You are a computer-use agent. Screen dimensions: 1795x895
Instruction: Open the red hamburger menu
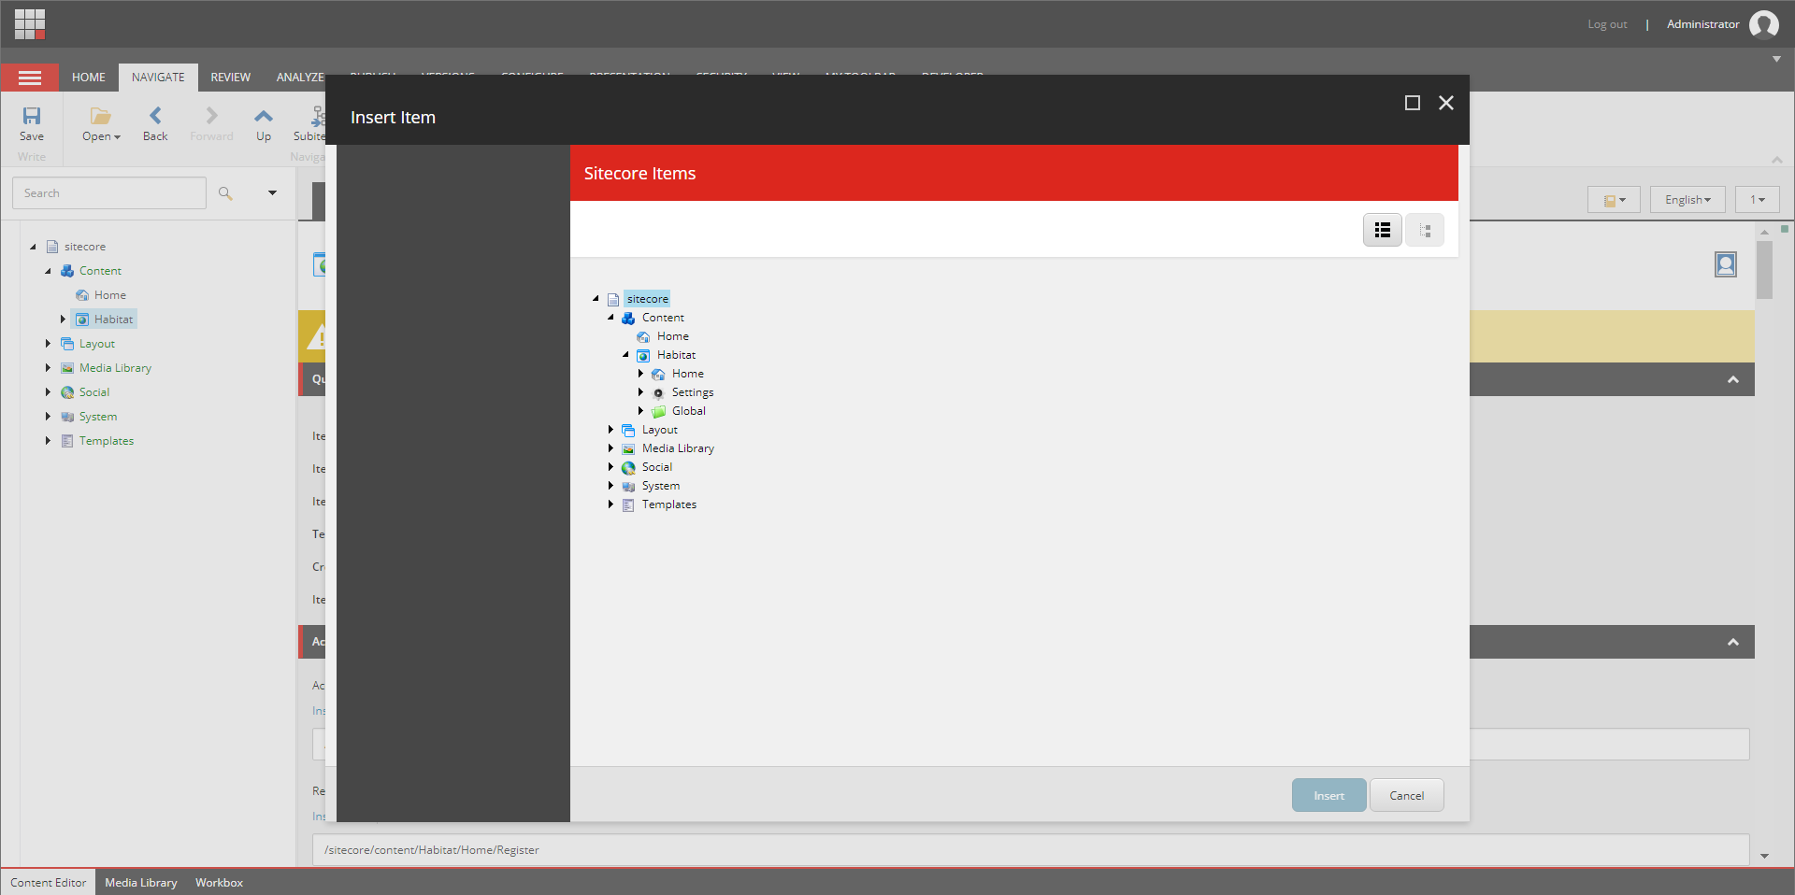(30, 78)
